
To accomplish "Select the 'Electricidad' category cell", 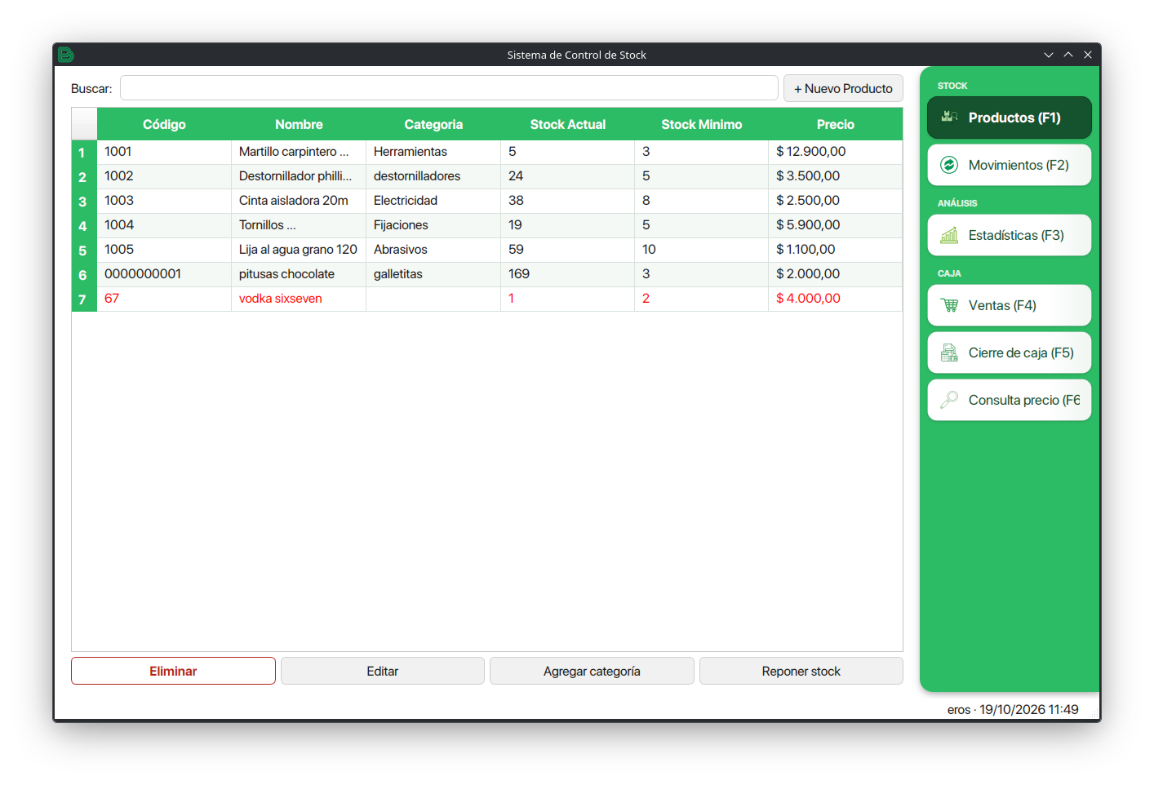I will 433,201.
